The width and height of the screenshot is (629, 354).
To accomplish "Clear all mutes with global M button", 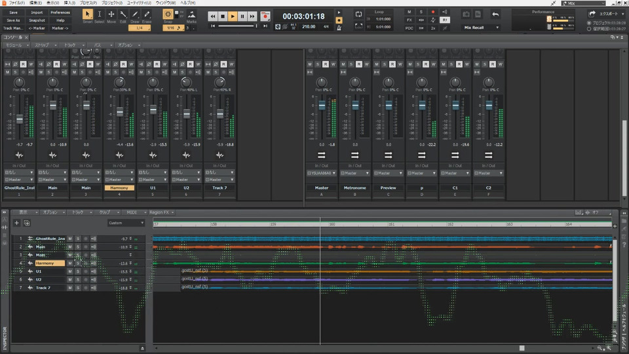I will [x=409, y=12].
